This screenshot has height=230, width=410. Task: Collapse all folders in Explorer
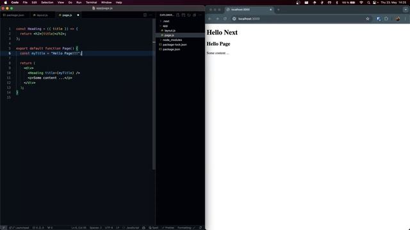tap(194, 15)
